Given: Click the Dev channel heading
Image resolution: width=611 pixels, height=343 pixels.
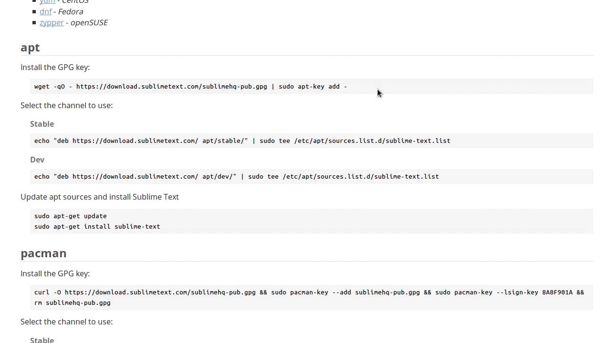Looking at the screenshot, I should point(37,160).
